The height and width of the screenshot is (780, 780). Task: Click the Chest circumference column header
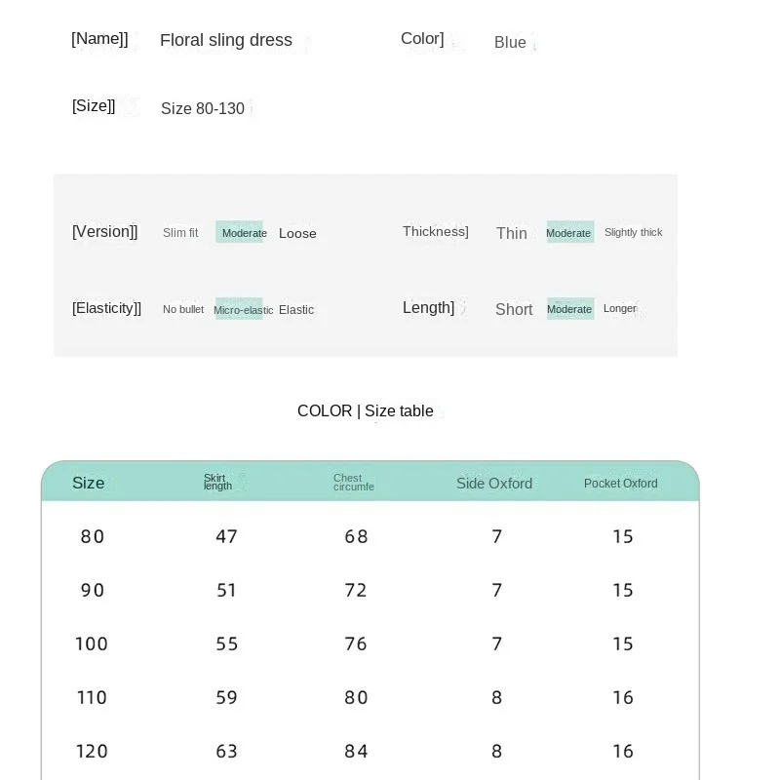click(354, 483)
